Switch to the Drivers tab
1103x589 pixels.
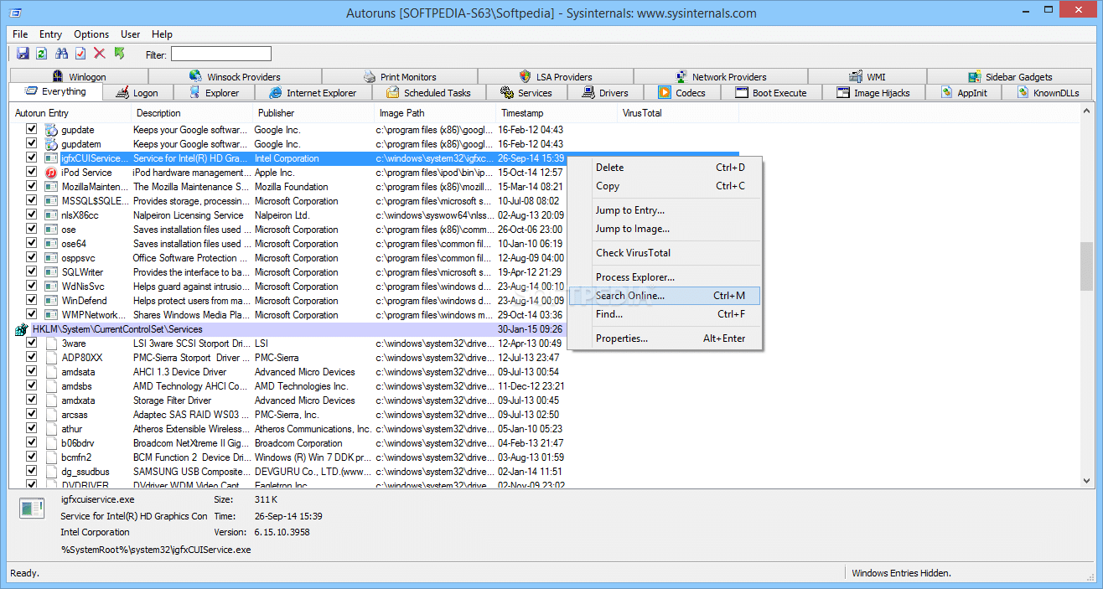605,93
